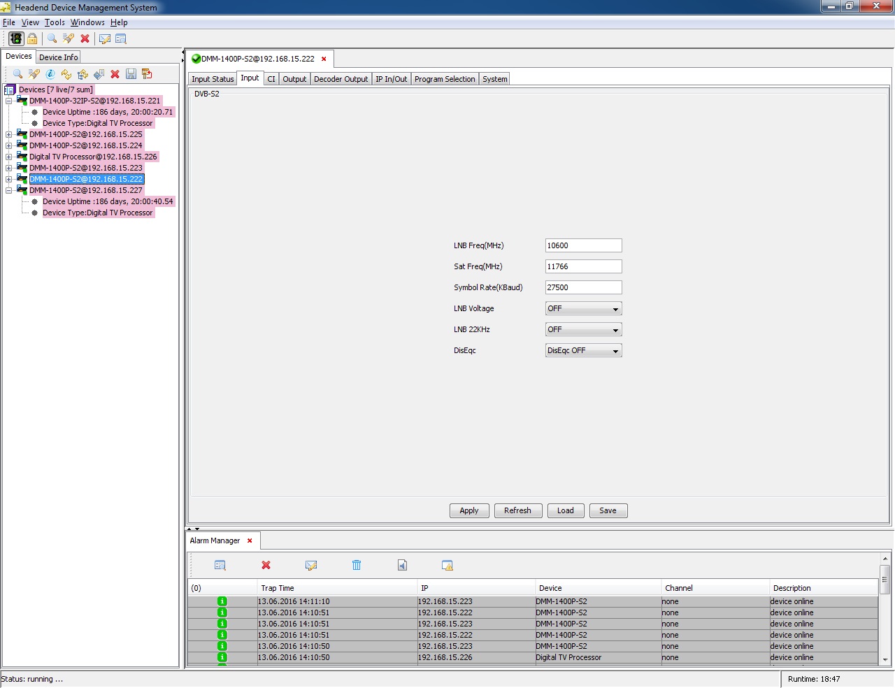The width and height of the screenshot is (895, 688).
Task: Click the yellow refresh arrows icon in Devices toolbar
Action: coord(66,74)
